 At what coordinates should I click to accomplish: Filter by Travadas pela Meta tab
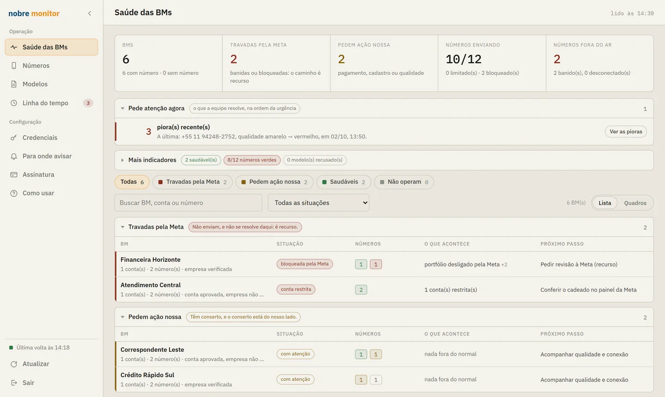193,182
